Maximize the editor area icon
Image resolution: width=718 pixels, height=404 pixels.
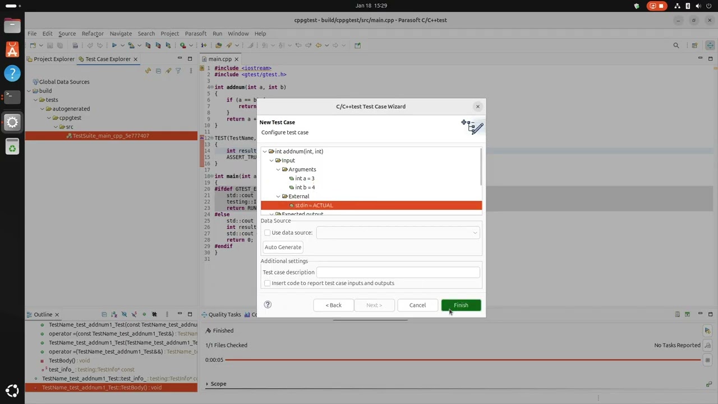point(711,58)
